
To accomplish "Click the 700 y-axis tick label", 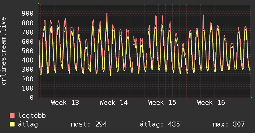I will pos(28,32).
